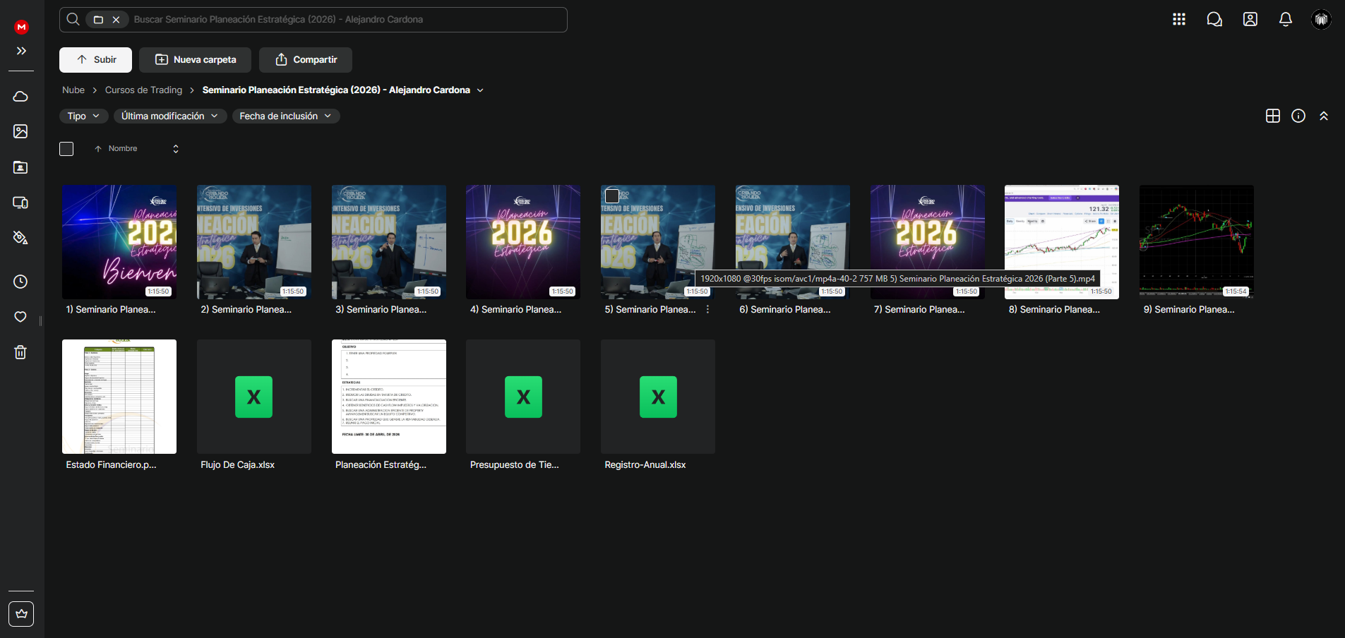This screenshot has height=638, width=1345.
Task: Open the Photos icon in the sidebar
Action: [20, 131]
